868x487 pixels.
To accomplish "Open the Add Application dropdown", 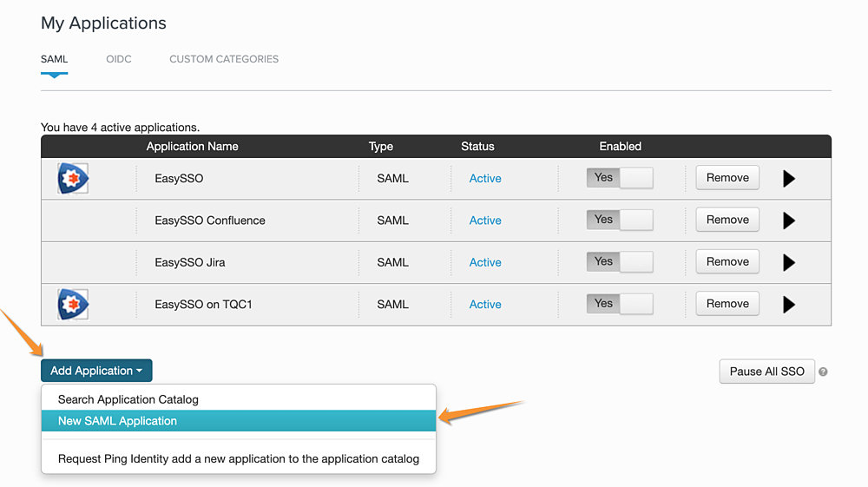I will coord(96,371).
